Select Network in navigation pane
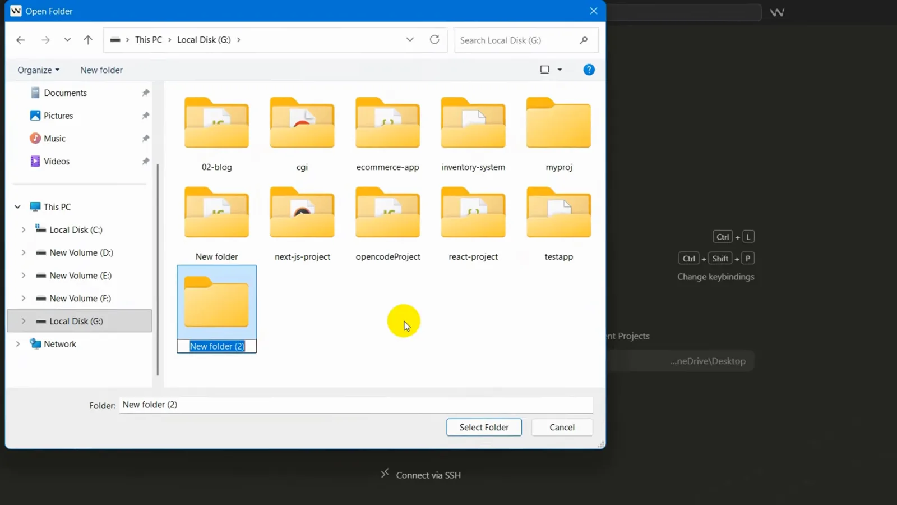897x505 pixels. (60, 344)
